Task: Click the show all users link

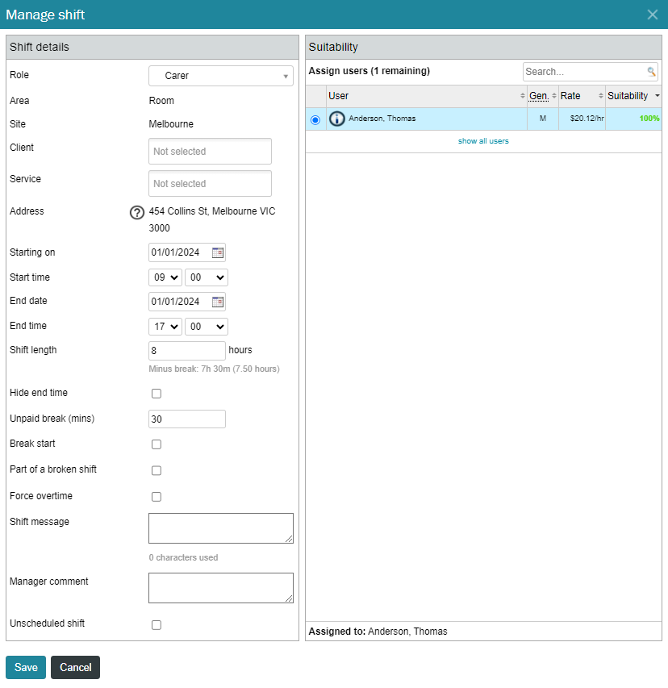Action: click(x=483, y=141)
